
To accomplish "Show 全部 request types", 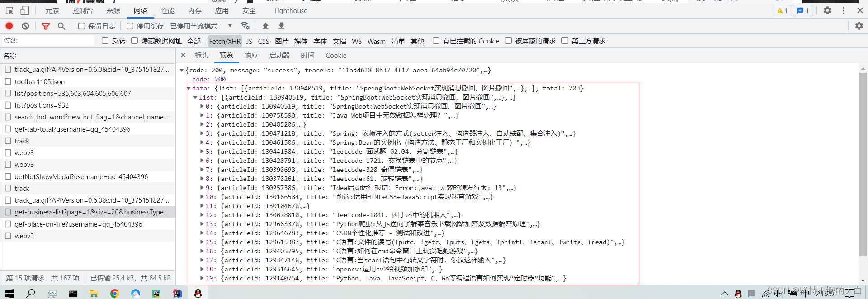I will pos(193,41).
